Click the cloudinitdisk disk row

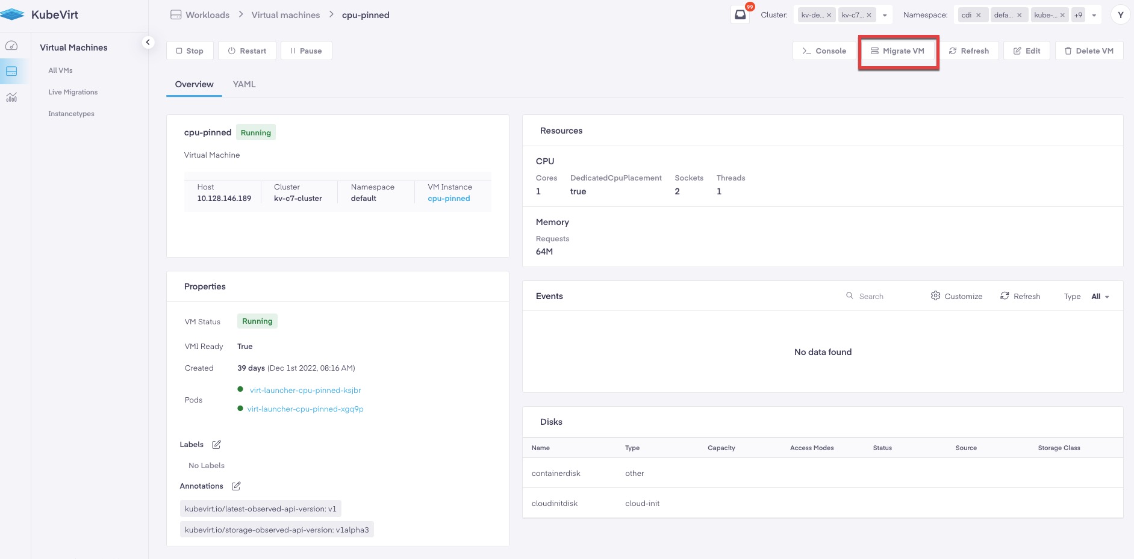coord(823,504)
